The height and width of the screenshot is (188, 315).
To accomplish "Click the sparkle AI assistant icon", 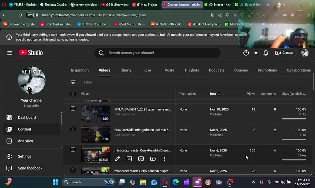I will tap(256, 53).
